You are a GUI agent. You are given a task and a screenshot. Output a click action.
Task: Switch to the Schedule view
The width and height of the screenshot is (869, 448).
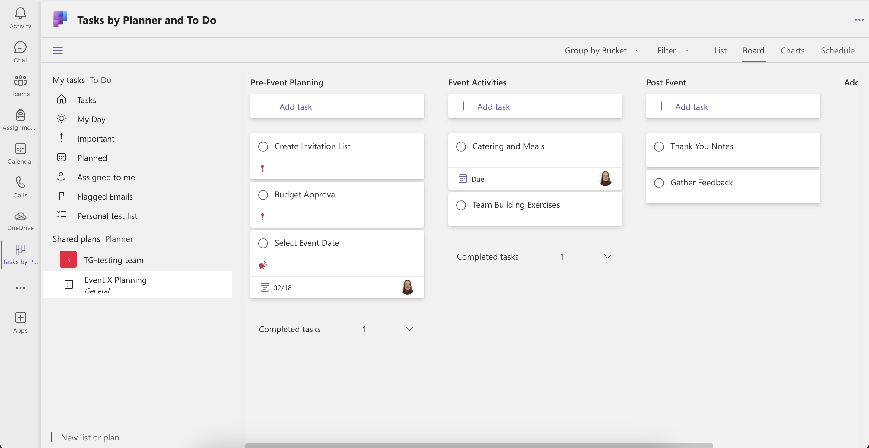[x=838, y=50]
